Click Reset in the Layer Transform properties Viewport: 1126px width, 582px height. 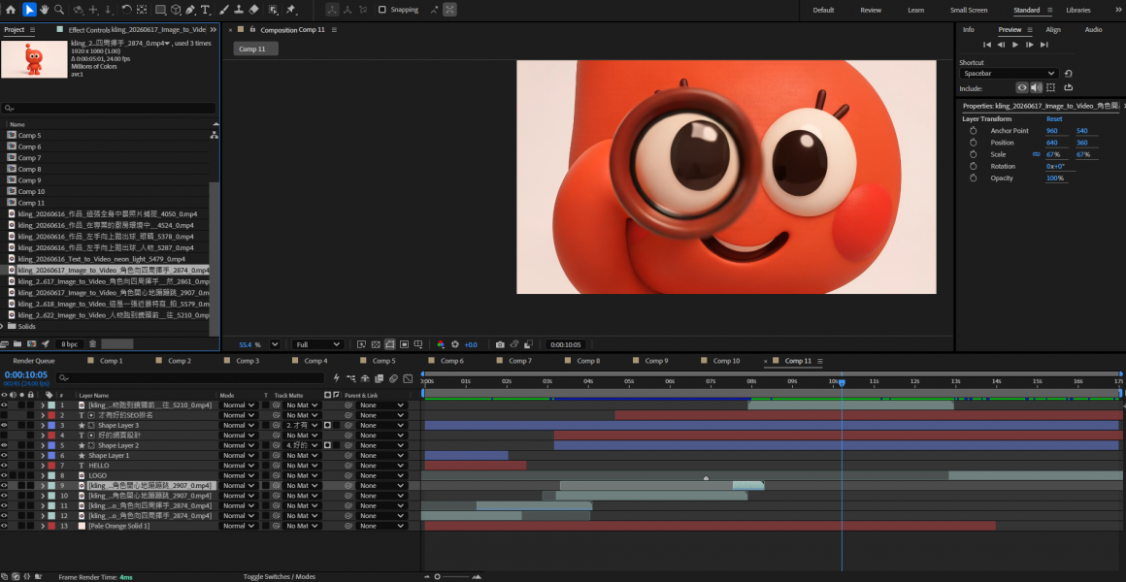click(1054, 119)
